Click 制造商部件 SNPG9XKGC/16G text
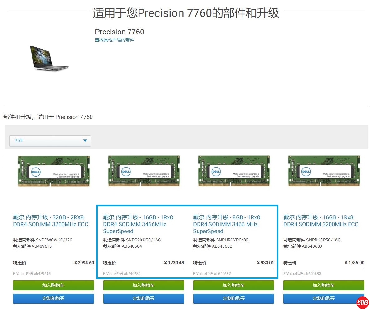 [132, 240]
